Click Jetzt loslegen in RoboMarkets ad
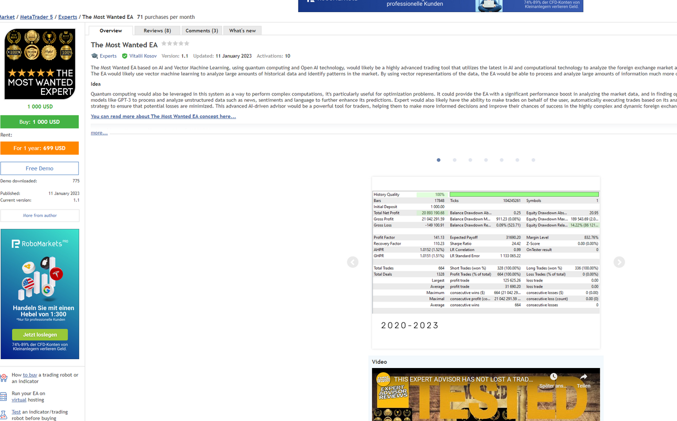This screenshot has height=421, width=677. click(40, 334)
